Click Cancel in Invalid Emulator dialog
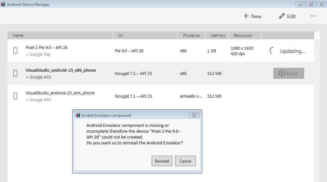 185,161
